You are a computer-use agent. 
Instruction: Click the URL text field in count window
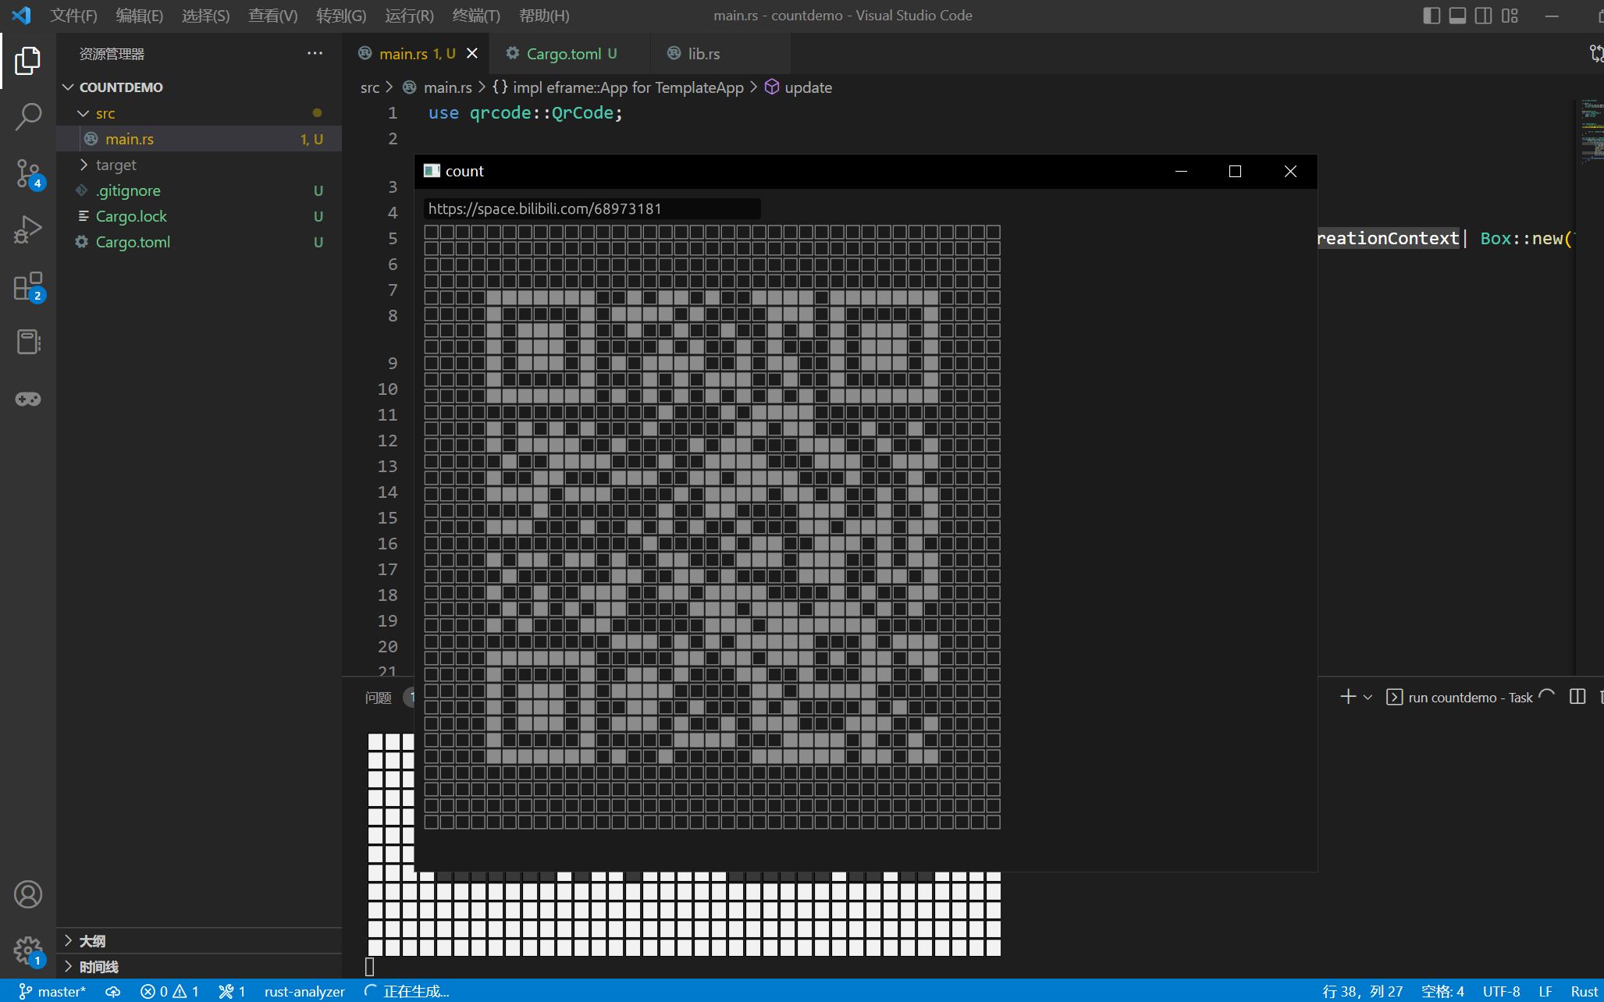point(592,208)
